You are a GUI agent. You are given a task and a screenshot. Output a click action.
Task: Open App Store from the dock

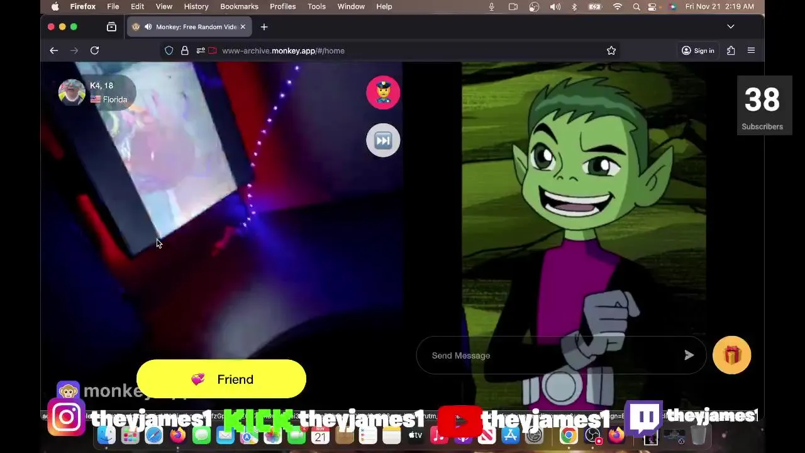[x=510, y=435]
